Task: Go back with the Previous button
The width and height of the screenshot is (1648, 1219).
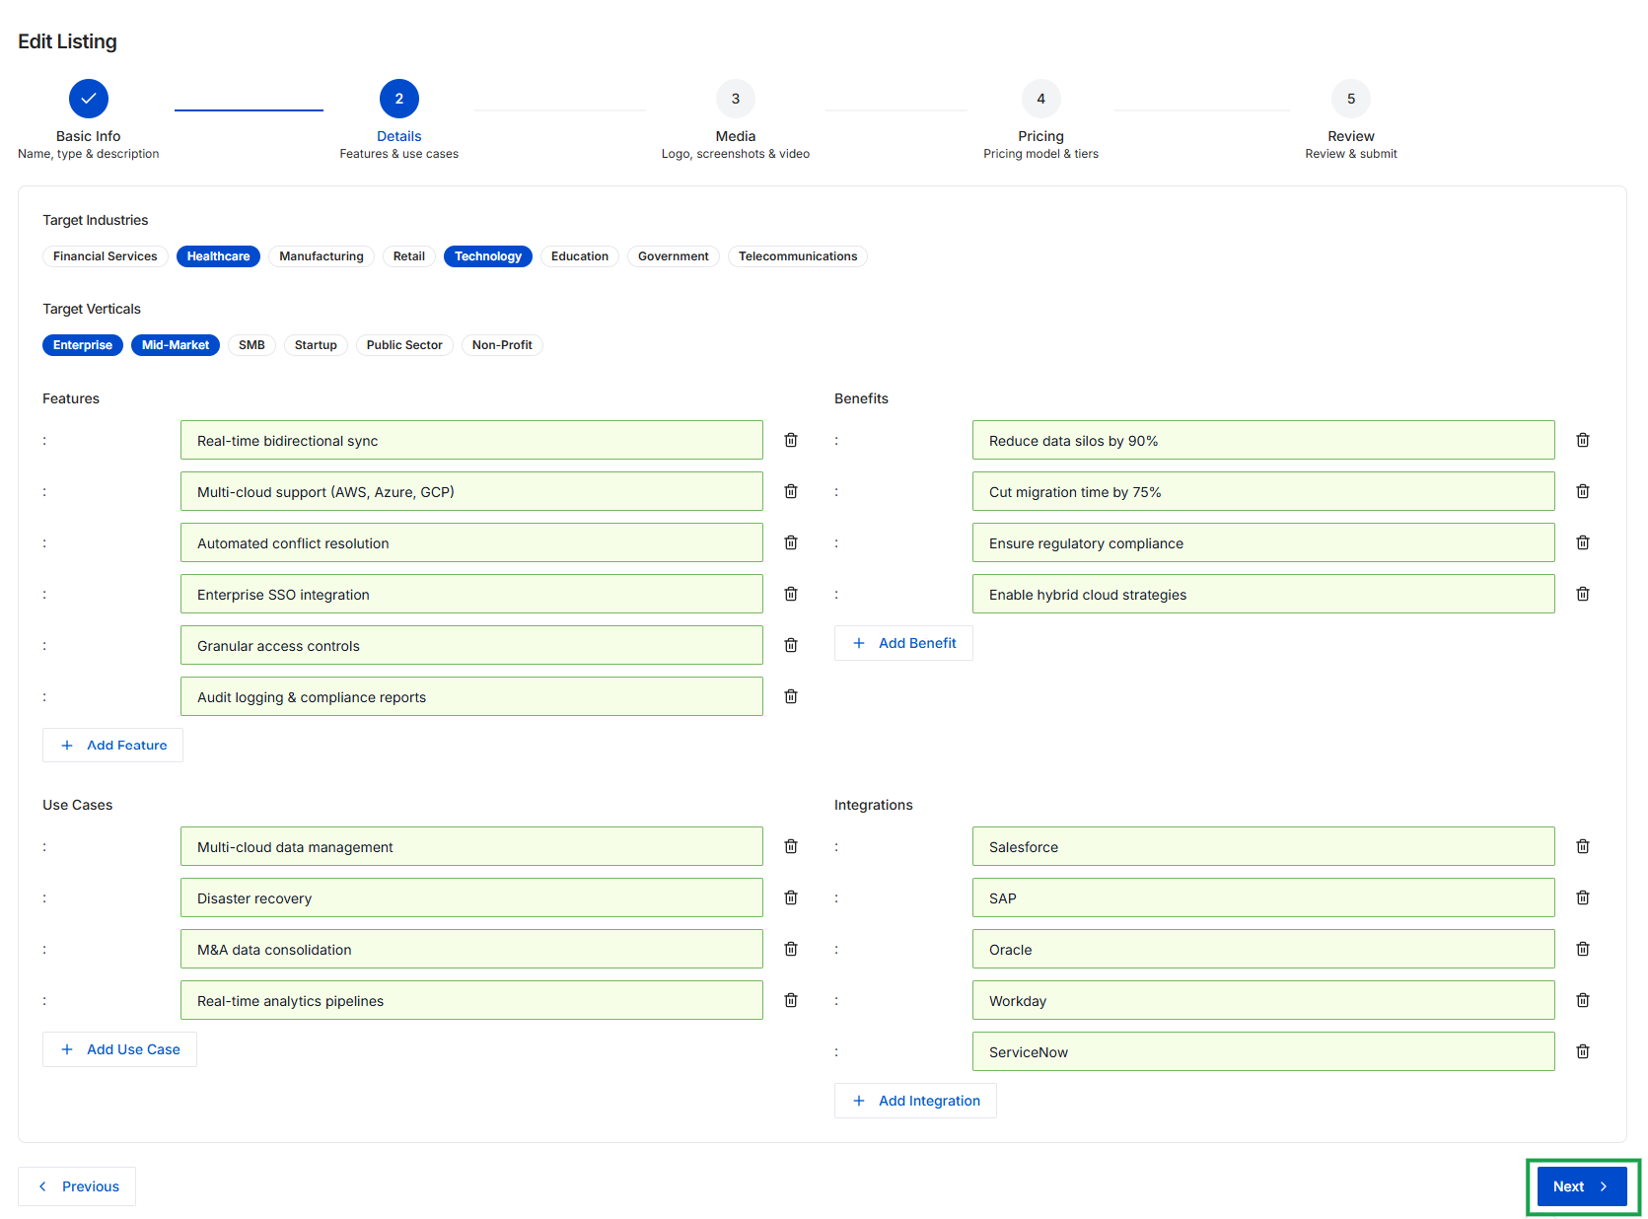Action: [x=77, y=1186]
